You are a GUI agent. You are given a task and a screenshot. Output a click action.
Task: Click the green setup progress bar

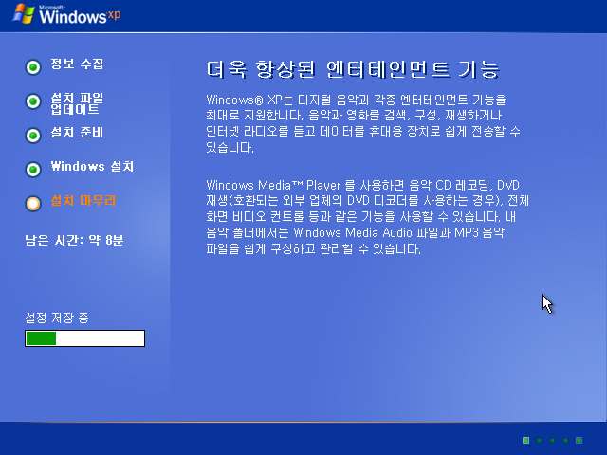coord(84,338)
